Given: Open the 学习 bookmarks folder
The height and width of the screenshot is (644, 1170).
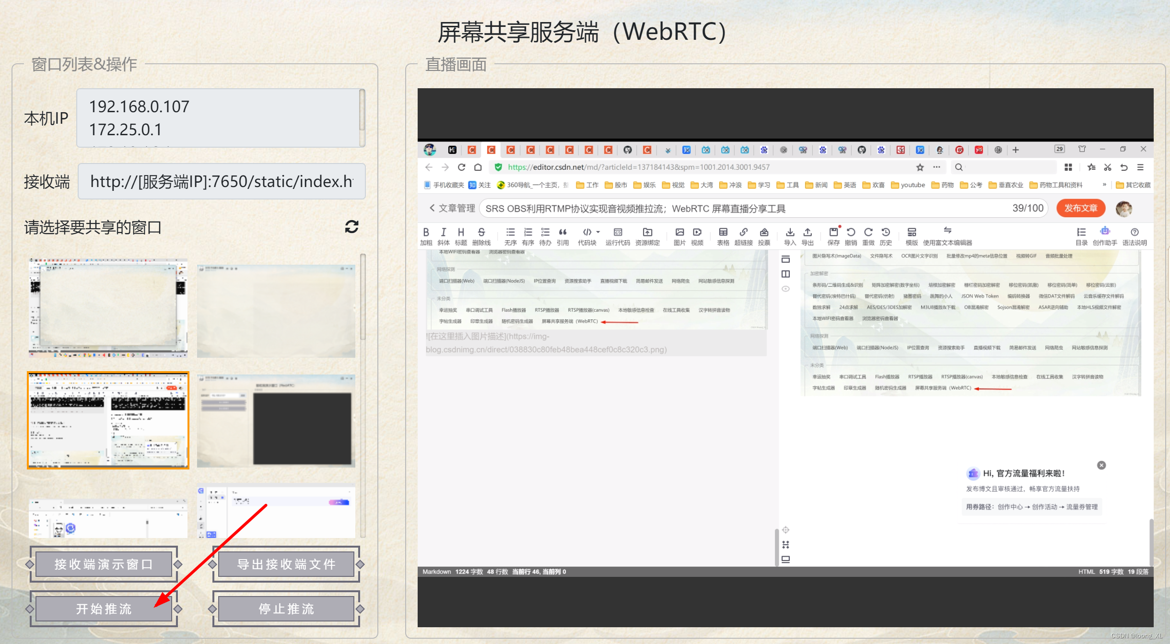Looking at the screenshot, I should point(759,185).
